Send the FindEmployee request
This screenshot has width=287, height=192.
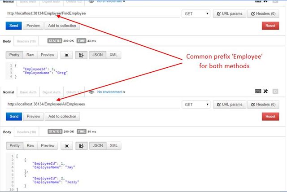pyautogui.click(x=14, y=26)
